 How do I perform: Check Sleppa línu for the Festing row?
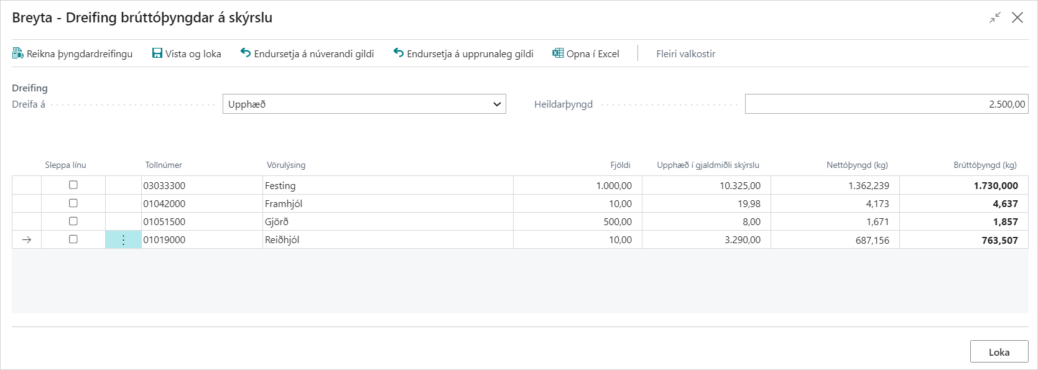coord(73,185)
